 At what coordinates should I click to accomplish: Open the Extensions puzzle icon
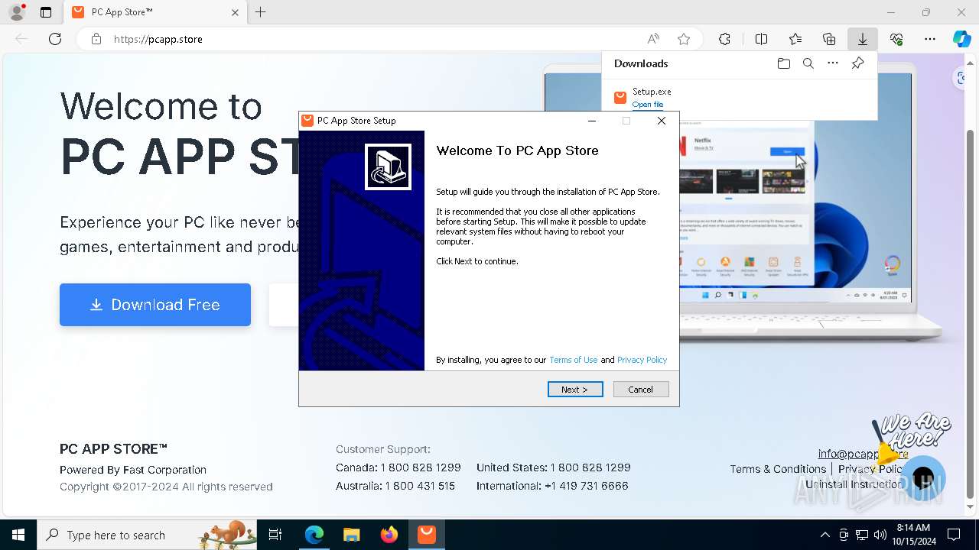point(724,39)
